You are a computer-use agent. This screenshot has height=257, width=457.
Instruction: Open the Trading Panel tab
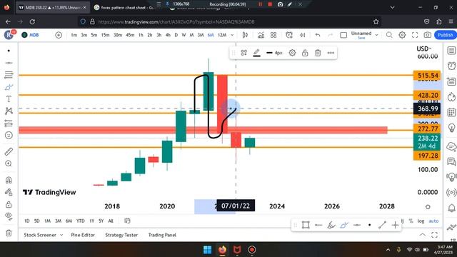162,235
